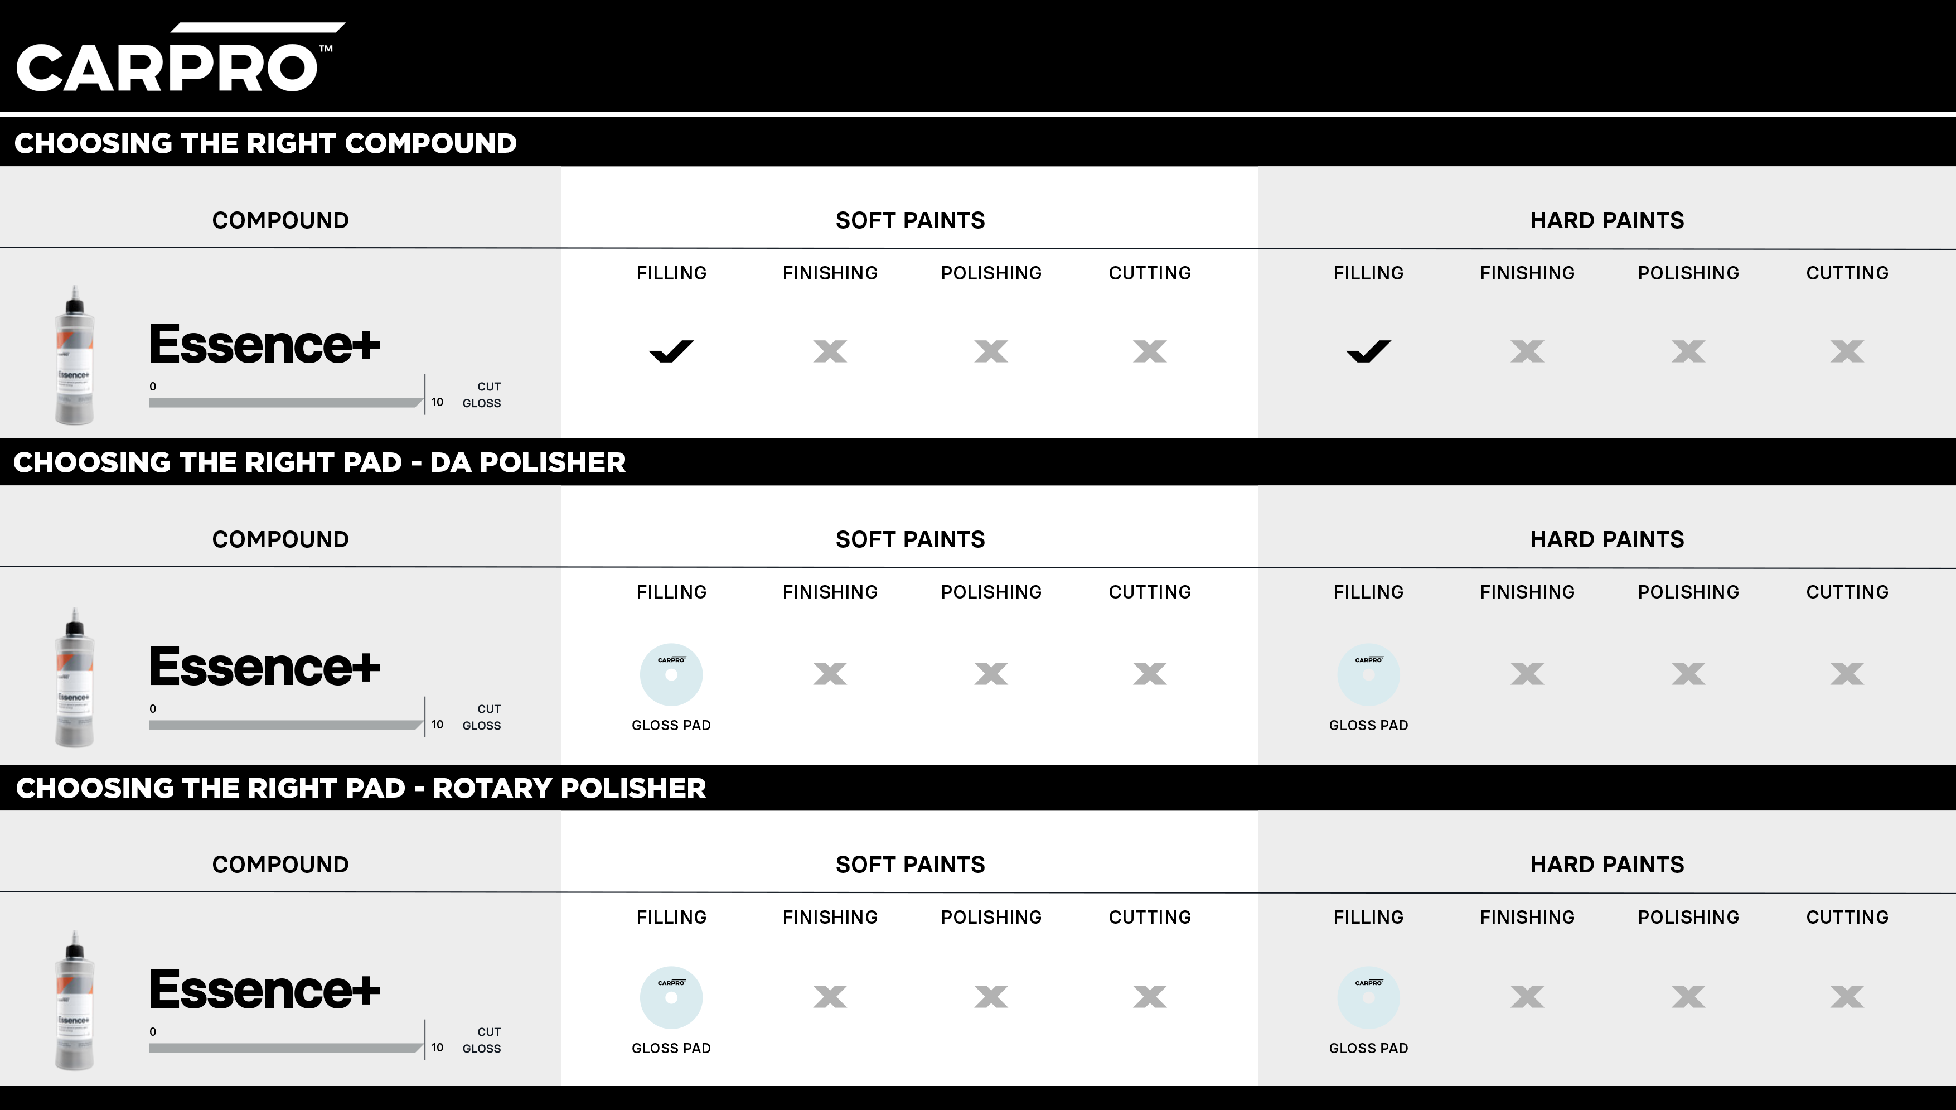Click the Hard Paints Finishing X mark in the DA Polisher section
Viewport: 1956px width, 1110px height.
coord(1527,674)
